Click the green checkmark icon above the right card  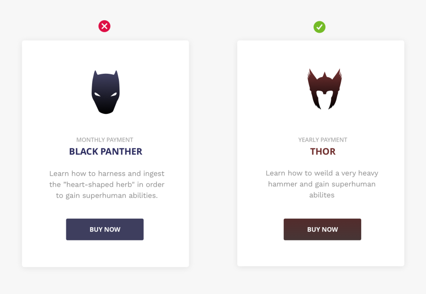319,27
